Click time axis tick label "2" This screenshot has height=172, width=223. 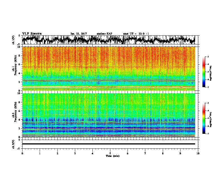coord(57,153)
